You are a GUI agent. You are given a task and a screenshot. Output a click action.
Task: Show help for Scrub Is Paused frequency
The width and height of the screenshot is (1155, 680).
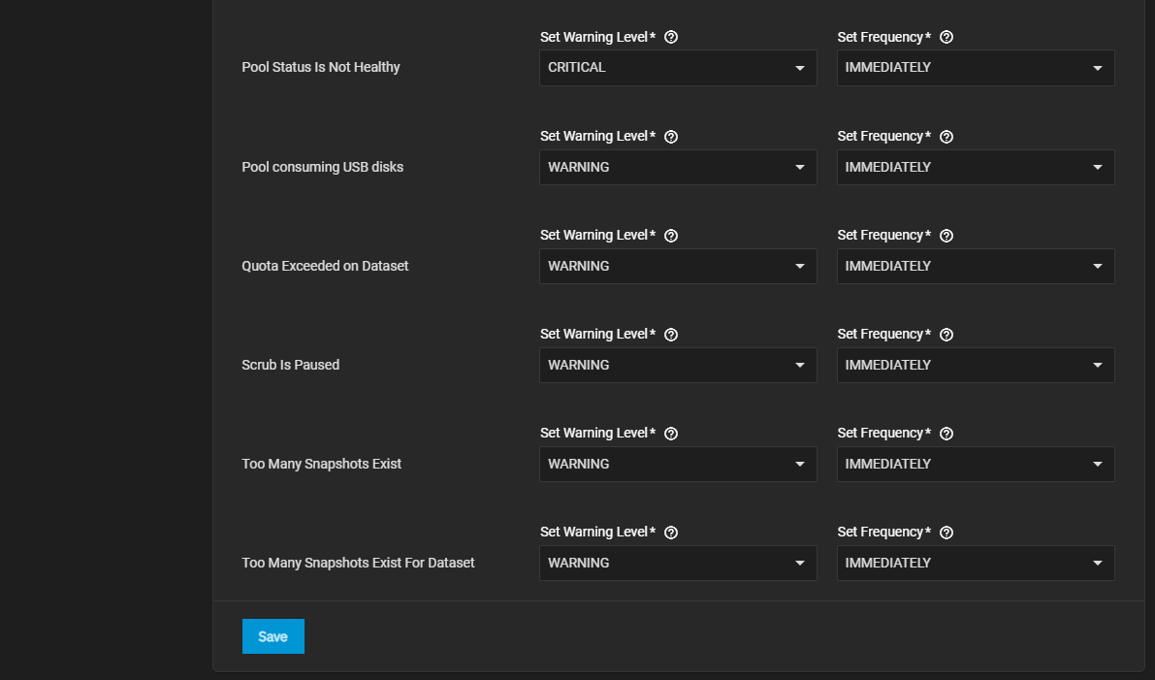point(946,335)
